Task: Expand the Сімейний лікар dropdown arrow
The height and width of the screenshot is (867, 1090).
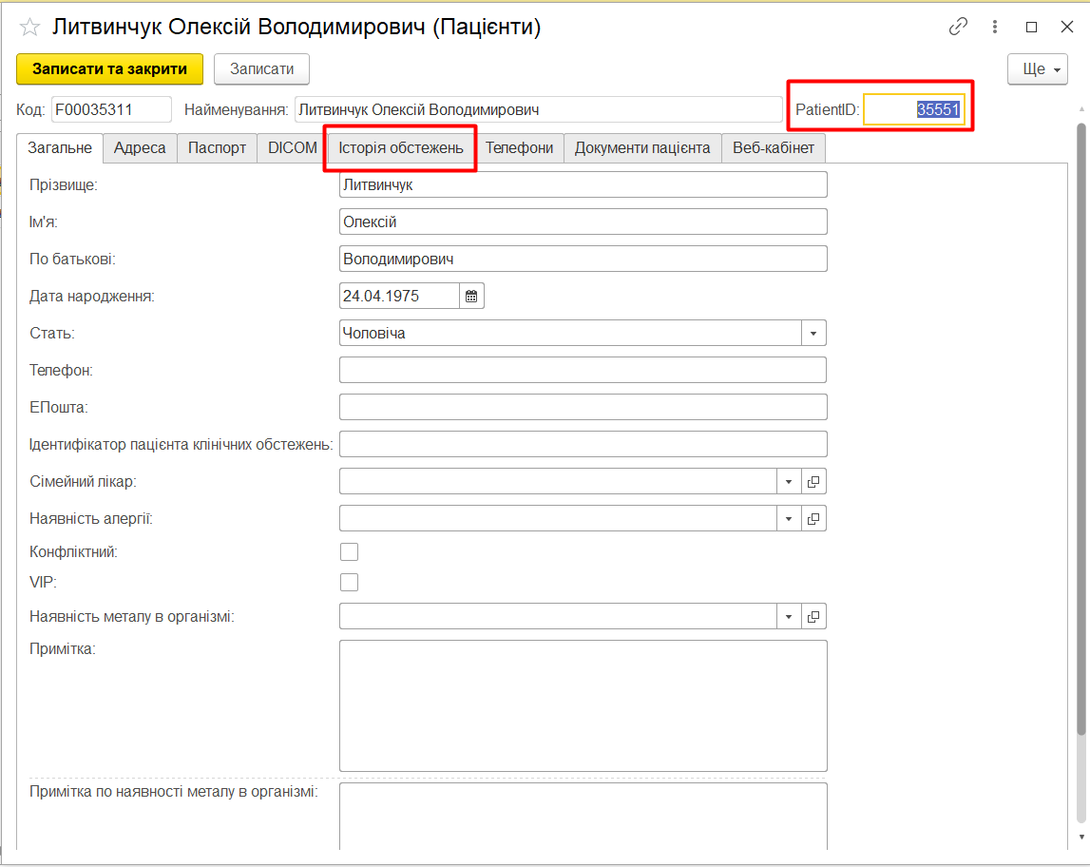Action: (x=789, y=482)
